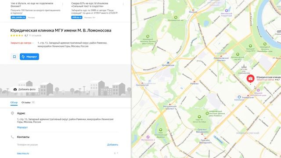The width and height of the screenshot is (281, 158).
Task: Click the Матвеевская railway station icon
Action: tap(168, 63)
